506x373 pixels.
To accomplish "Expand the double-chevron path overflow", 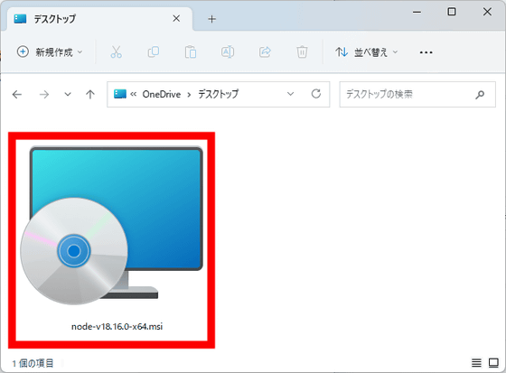I will (134, 94).
